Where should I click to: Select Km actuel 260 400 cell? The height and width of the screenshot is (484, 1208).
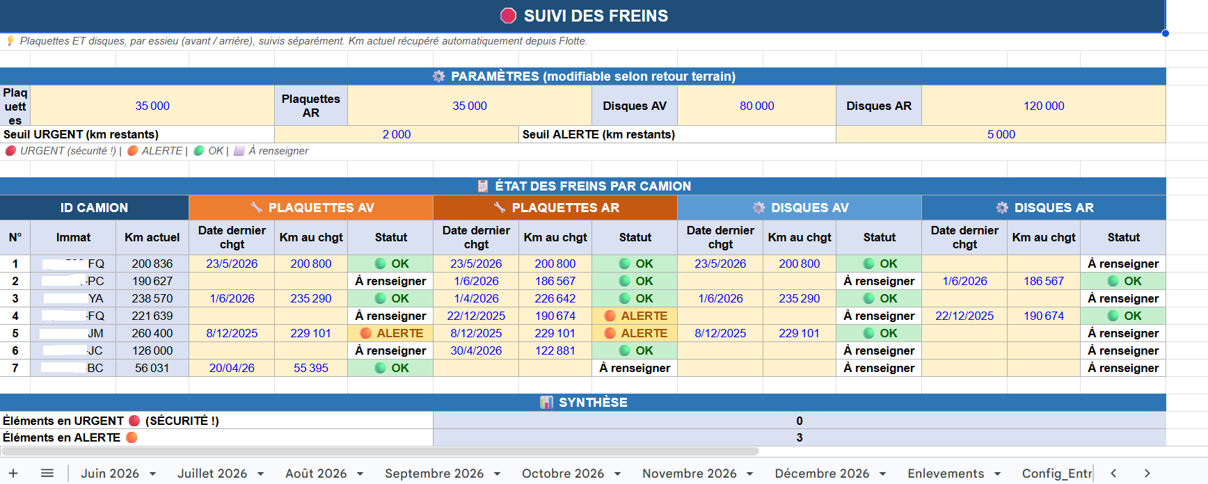click(x=152, y=333)
